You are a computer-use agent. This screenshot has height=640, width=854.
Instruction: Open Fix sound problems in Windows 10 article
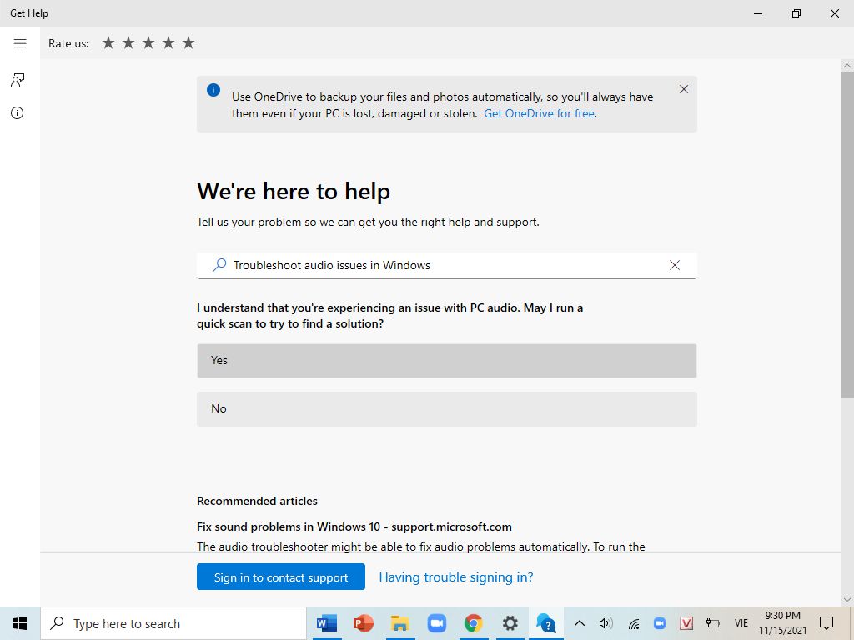(x=354, y=527)
